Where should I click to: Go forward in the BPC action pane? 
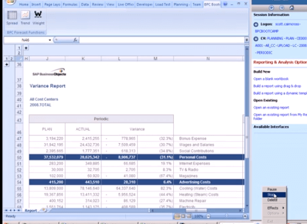click(x=282, y=8)
